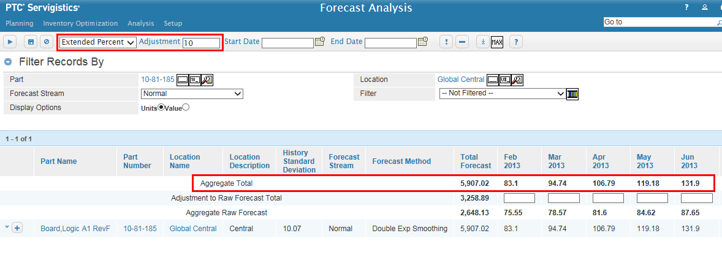Screen dimensions: 722x255
Task: Click the header help question mark icon
Action: [686, 7]
